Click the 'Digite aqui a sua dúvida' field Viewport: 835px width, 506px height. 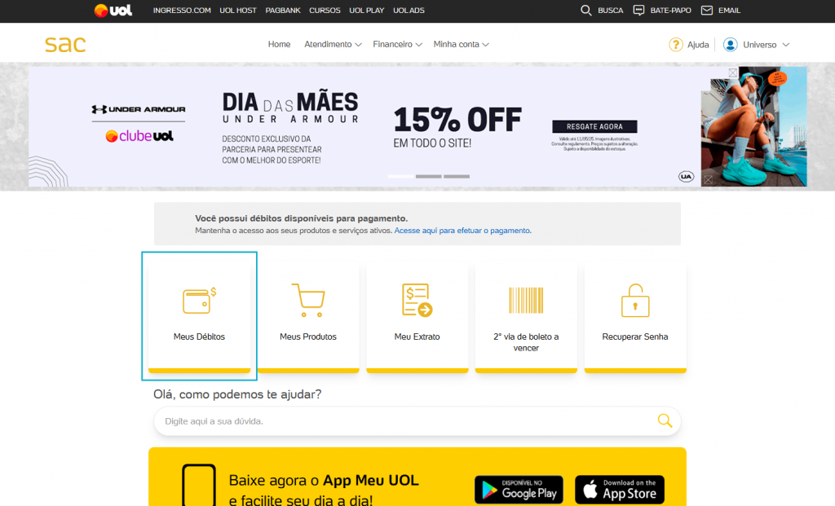pos(417,421)
